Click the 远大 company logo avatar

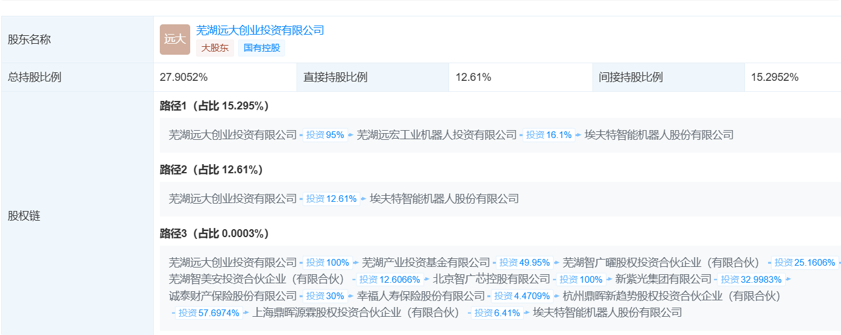[x=175, y=40]
